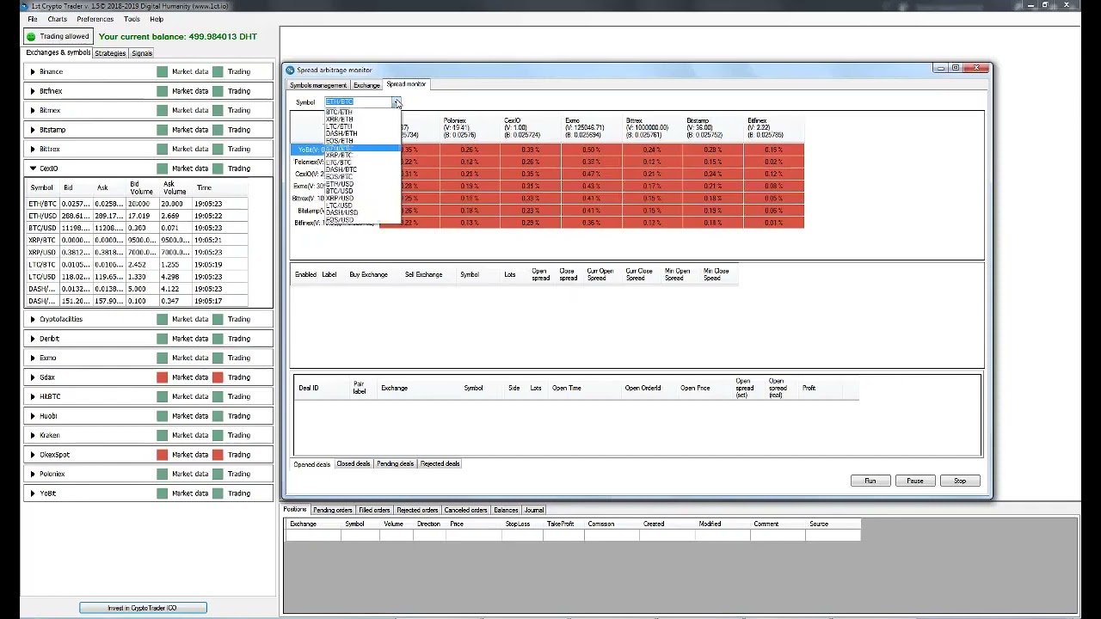Open the Charts menu
The width and height of the screenshot is (1101, 619).
(x=58, y=19)
